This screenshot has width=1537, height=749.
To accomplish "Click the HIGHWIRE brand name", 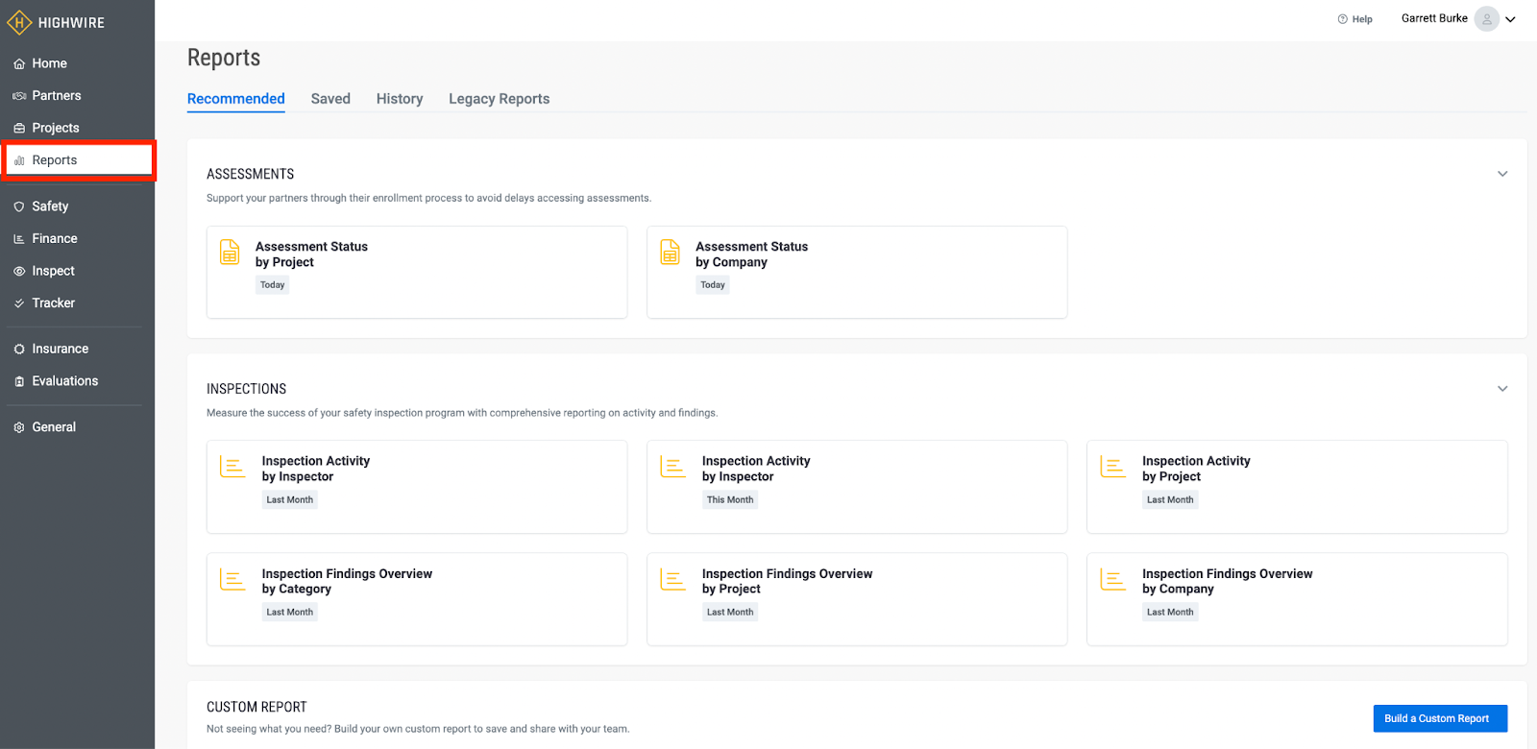I will pos(72,23).
